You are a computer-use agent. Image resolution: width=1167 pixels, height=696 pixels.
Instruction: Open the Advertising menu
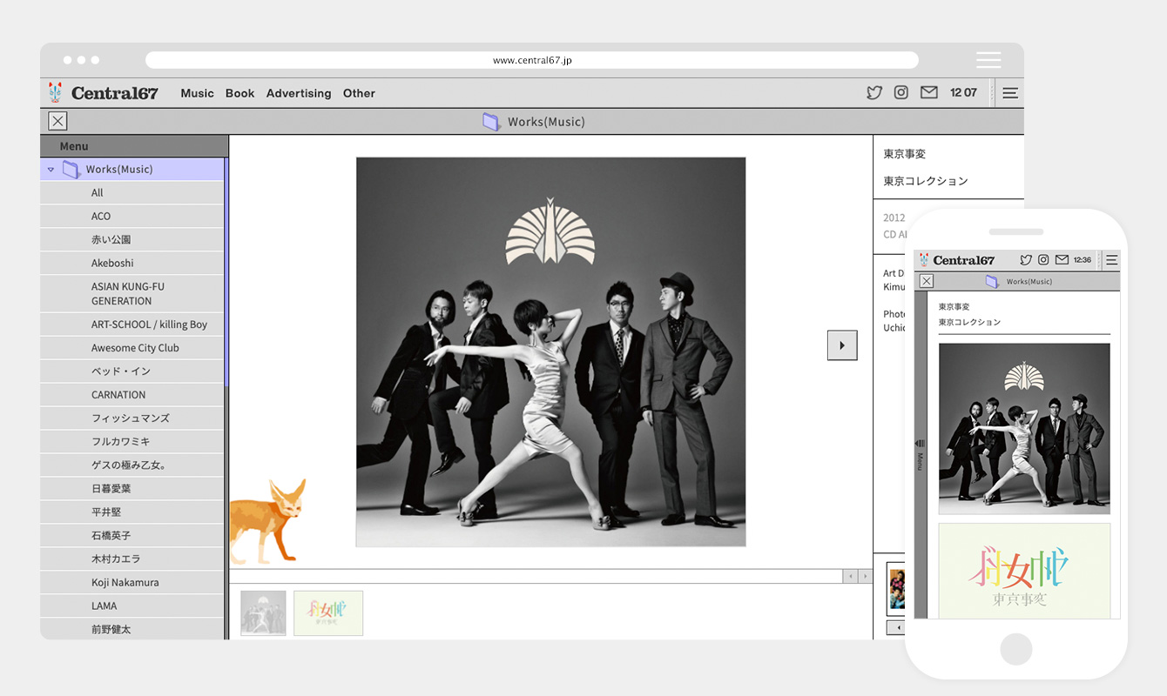pyautogui.click(x=299, y=93)
